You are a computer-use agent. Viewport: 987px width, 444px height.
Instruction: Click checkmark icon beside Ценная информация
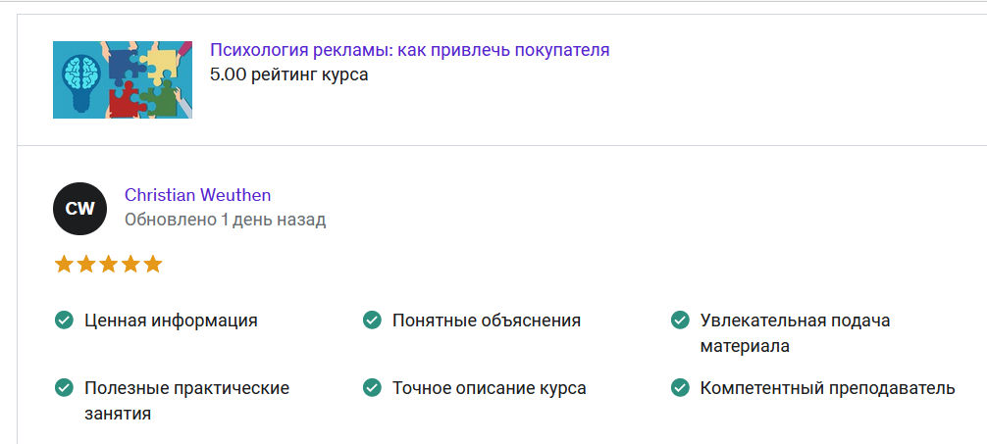click(x=64, y=321)
